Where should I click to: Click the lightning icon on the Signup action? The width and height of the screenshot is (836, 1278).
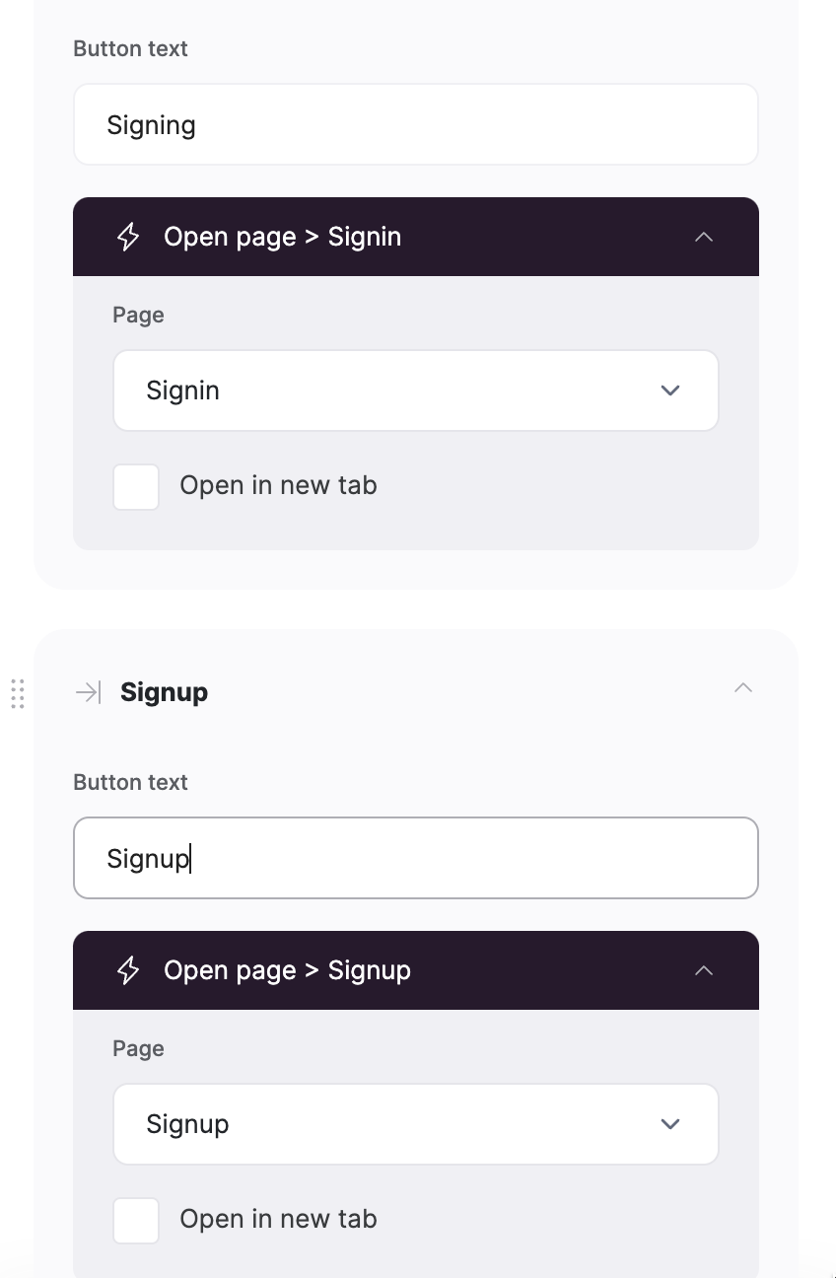click(127, 970)
